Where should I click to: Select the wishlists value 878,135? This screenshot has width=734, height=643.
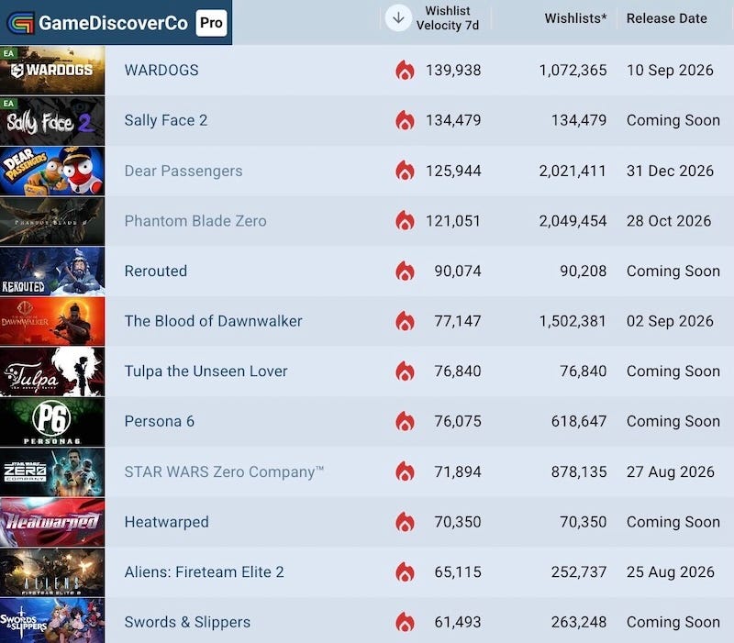click(579, 471)
